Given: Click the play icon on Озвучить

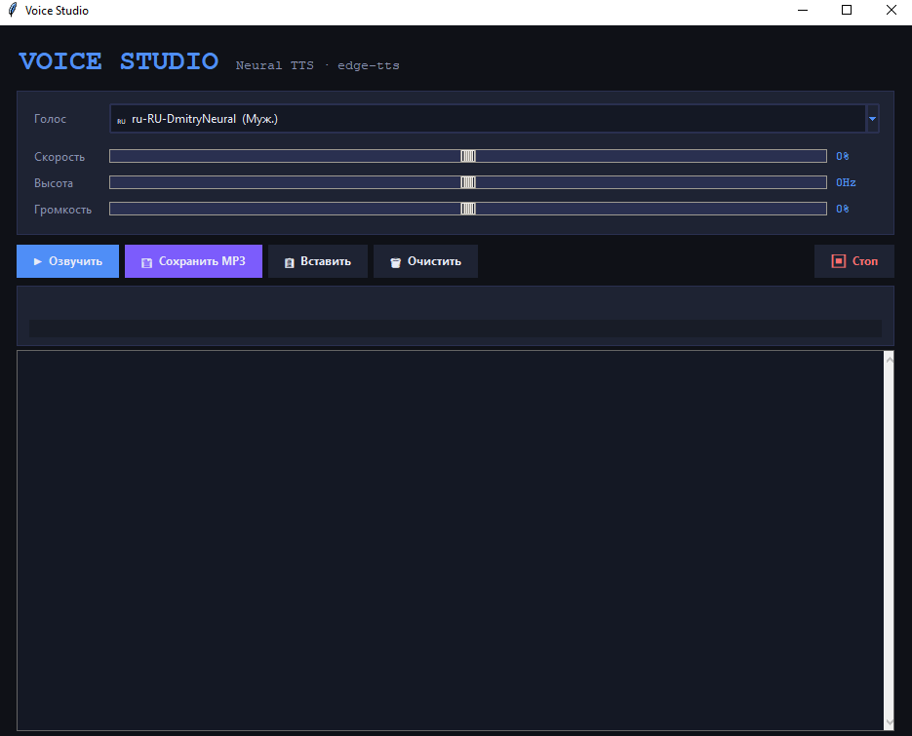Looking at the screenshot, I should pyautogui.click(x=38, y=261).
